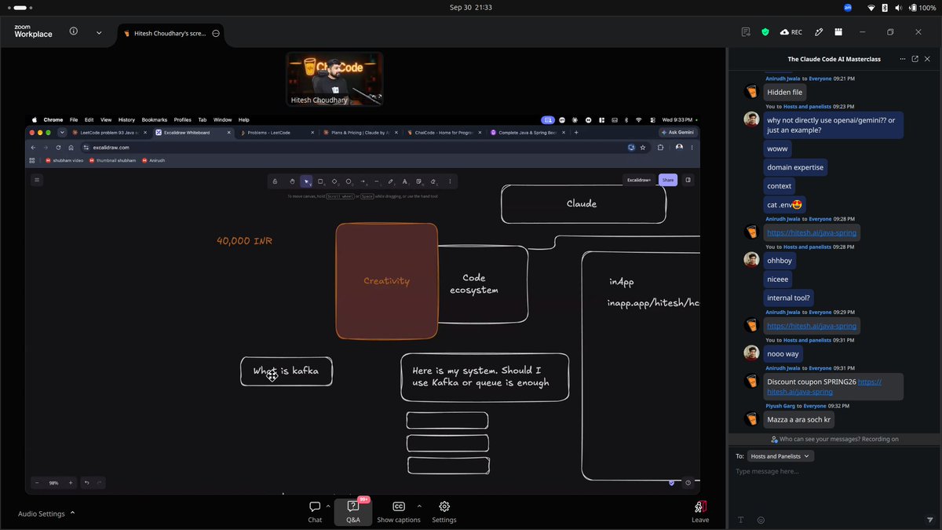Select the 'Problems - LeetCode' browser tab
Viewport: 942px width, 530px height.
pyautogui.click(x=275, y=133)
